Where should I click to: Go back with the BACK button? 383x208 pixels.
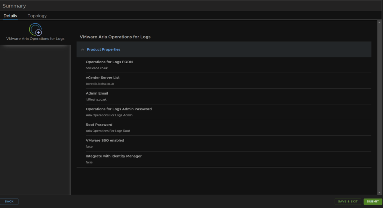tap(9, 201)
